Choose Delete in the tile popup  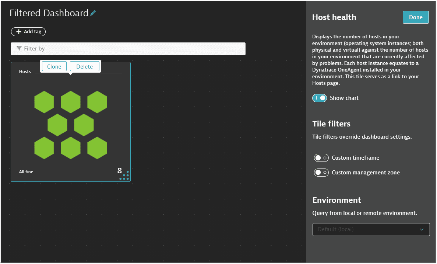[x=84, y=66]
